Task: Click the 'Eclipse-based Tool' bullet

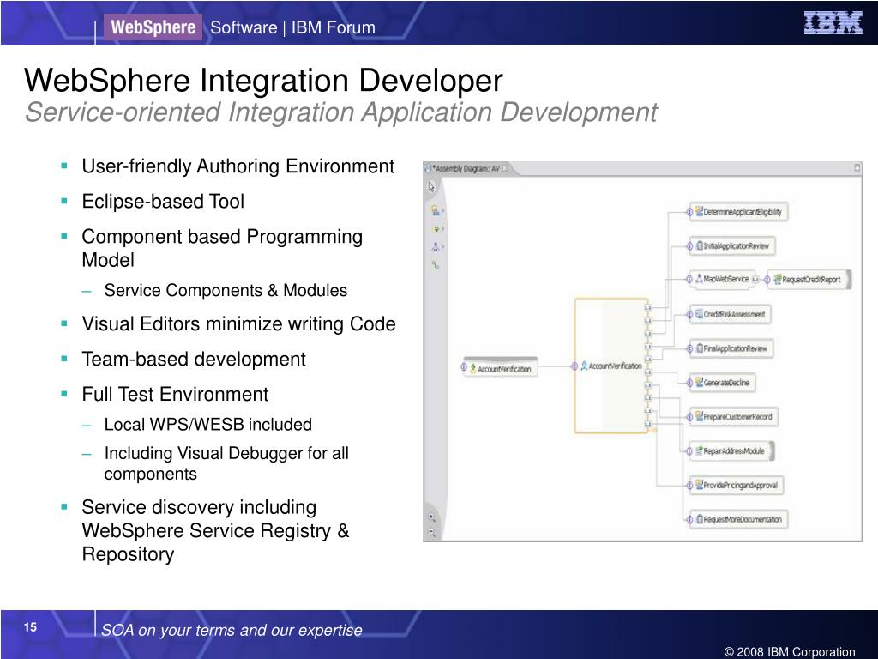Action: point(163,201)
